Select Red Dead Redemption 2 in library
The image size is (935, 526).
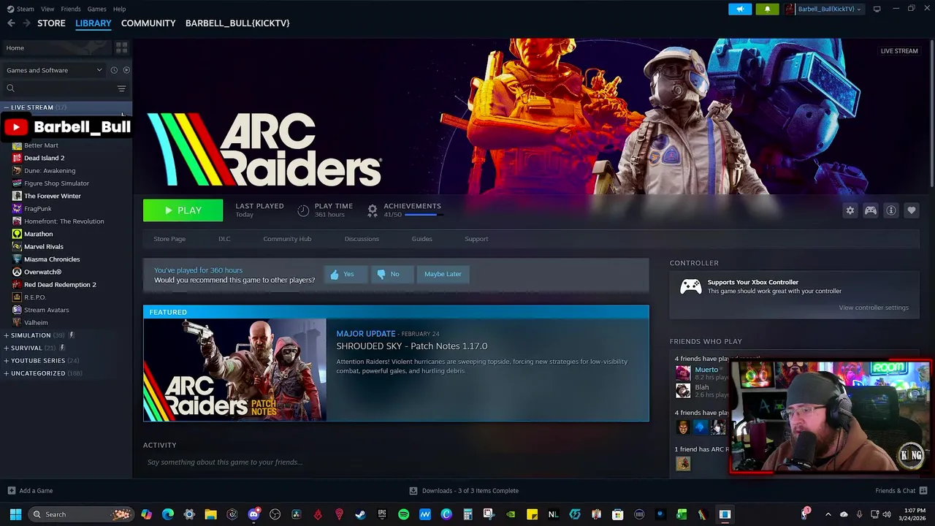[x=60, y=285]
